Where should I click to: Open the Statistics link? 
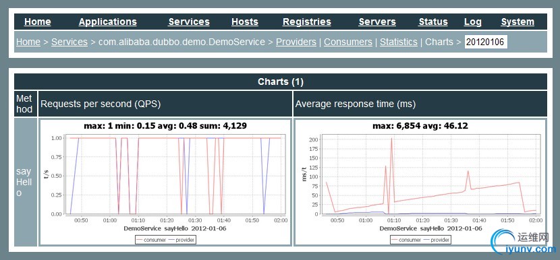click(399, 42)
